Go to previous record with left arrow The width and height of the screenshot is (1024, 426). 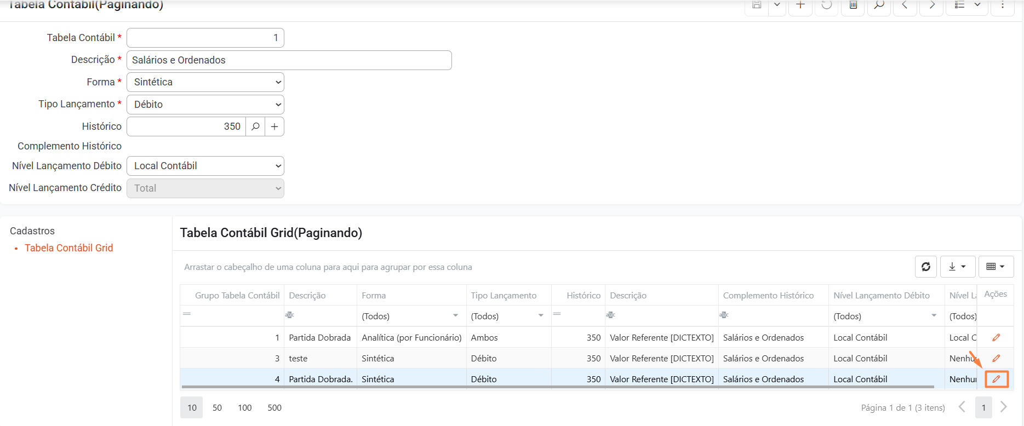pyautogui.click(x=905, y=5)
